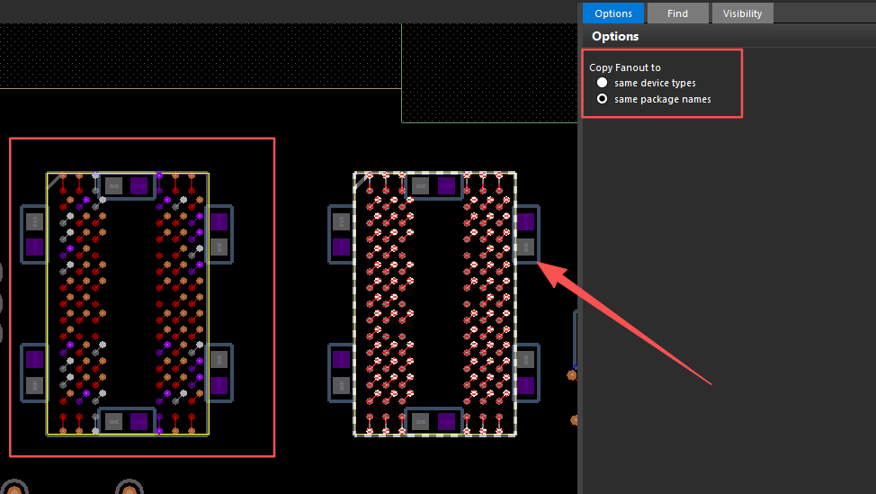This screenshot has height=494, width=876.
Task: Select lower-left side capacitor of left BGA
Action: (34, 372)
